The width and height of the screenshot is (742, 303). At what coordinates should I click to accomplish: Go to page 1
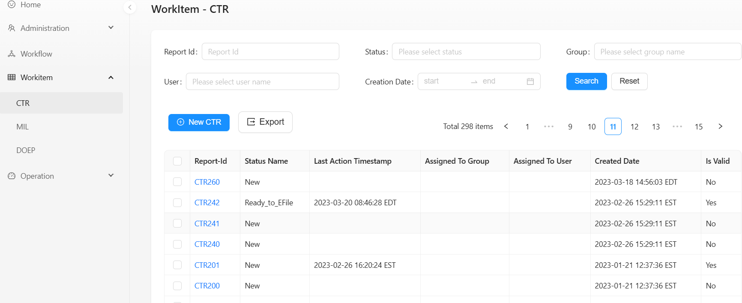pos(527,126)
